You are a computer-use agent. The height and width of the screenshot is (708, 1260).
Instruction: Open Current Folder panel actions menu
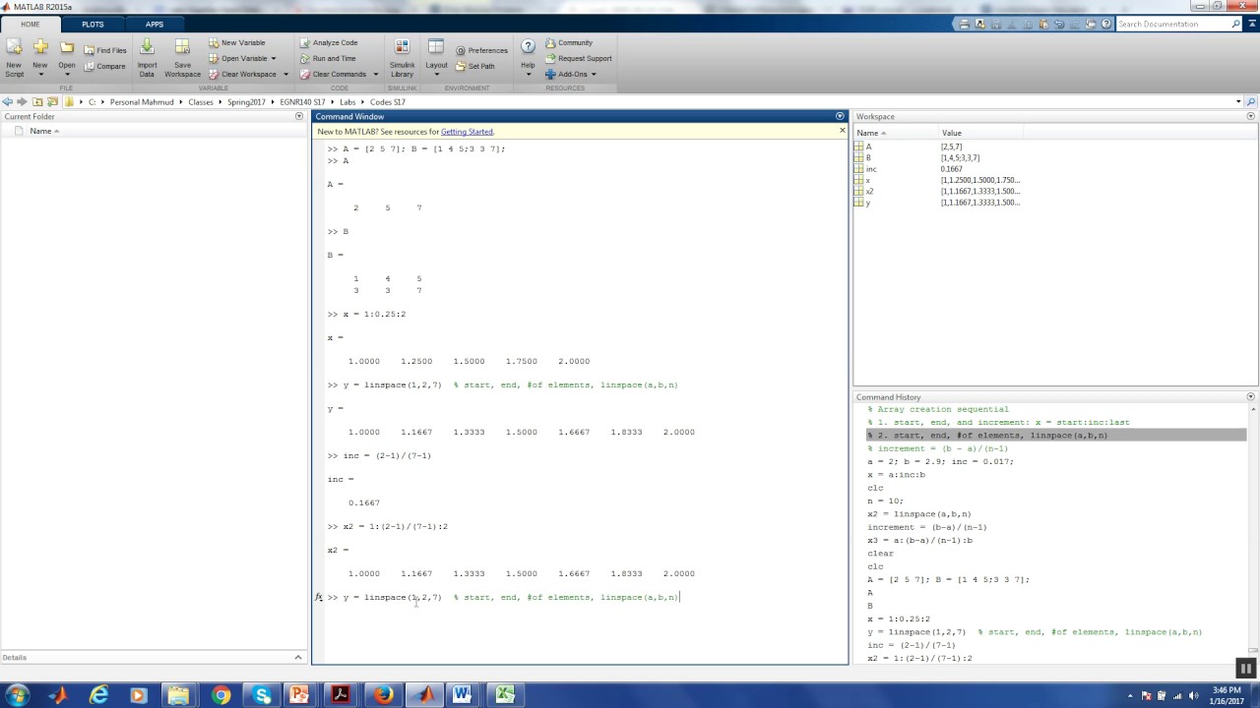[299, 116]
